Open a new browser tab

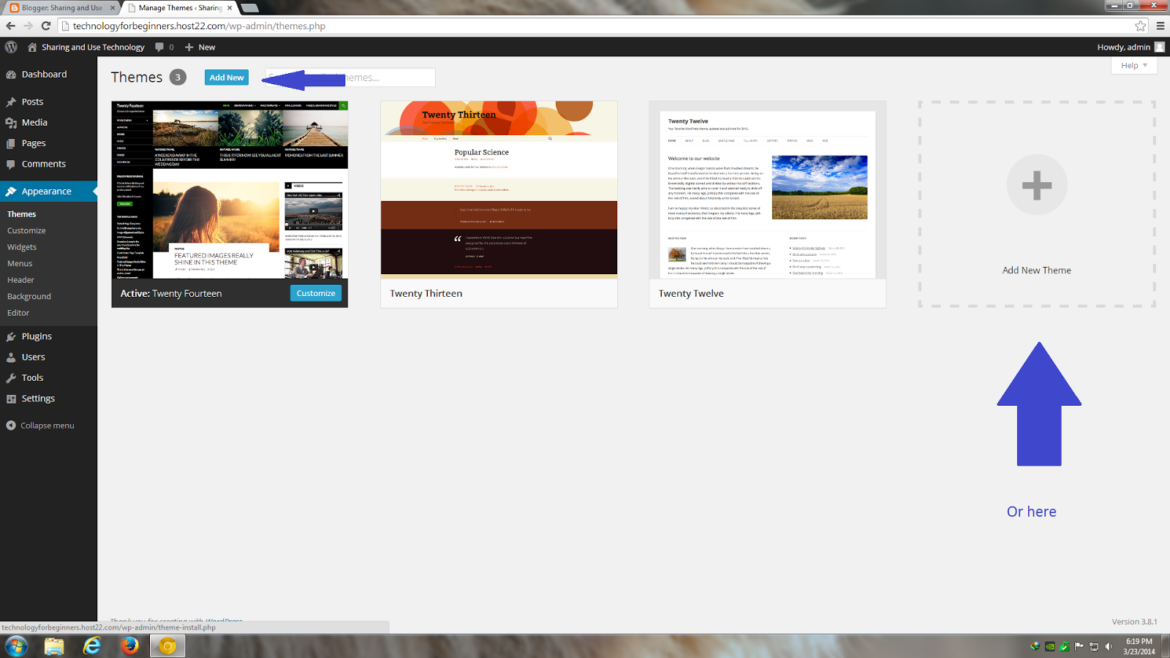point(249,8)
